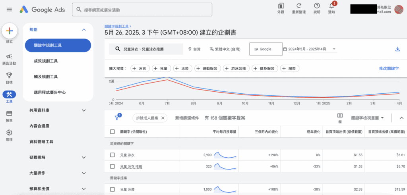This screenshot has width=407, height=195.
Task: Sort by 平均每月搜尋量 column header
Action: pyautogui.click(x=224, y=132)
